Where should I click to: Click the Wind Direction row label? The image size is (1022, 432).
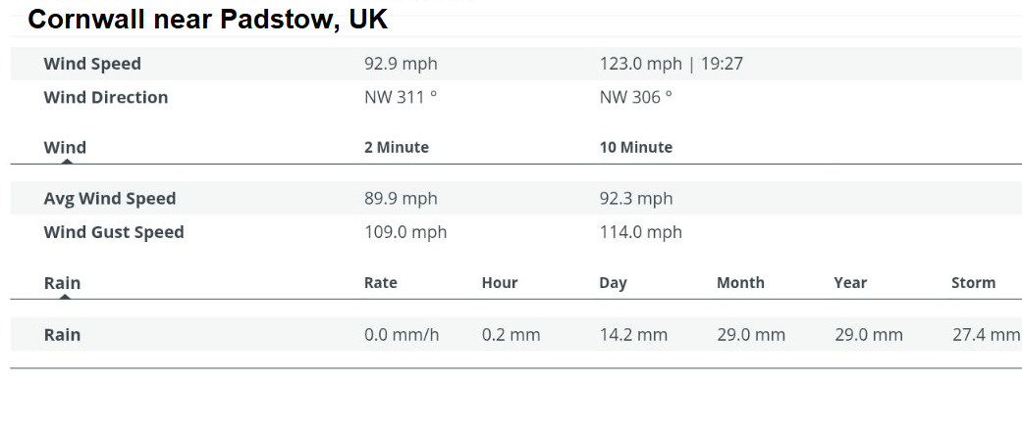(x=106, y=97)
